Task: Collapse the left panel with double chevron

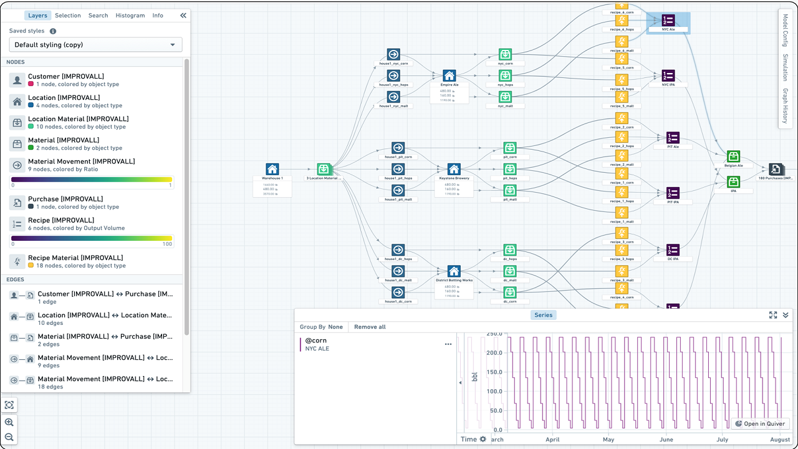Action: pos(183,16)
